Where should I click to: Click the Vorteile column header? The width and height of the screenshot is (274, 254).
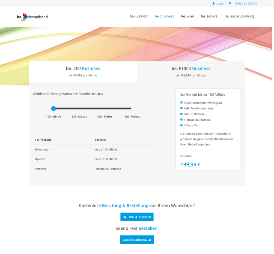100,140
